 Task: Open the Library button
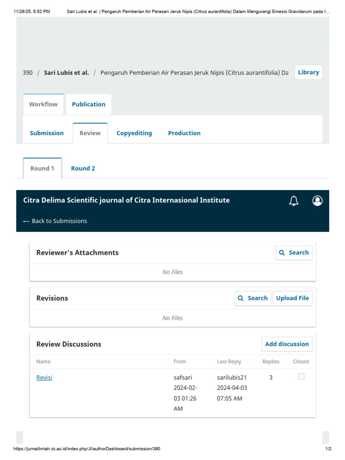[x=308, y=72]
